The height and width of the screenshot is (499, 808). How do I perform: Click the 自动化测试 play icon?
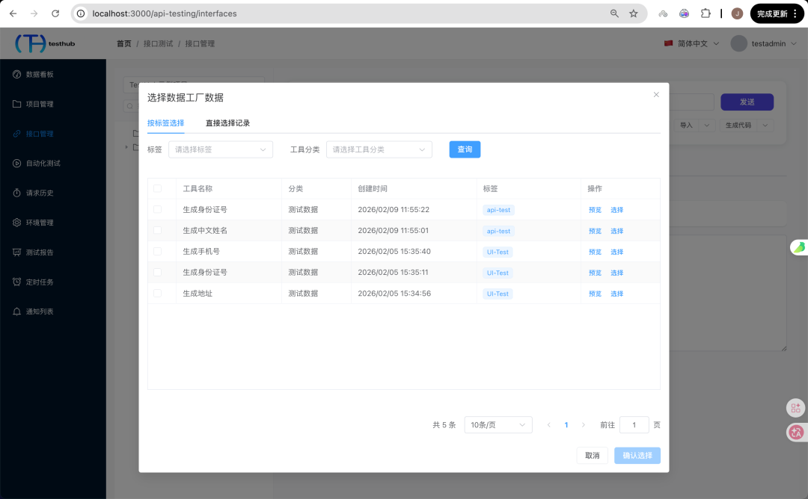pos(16,163)
